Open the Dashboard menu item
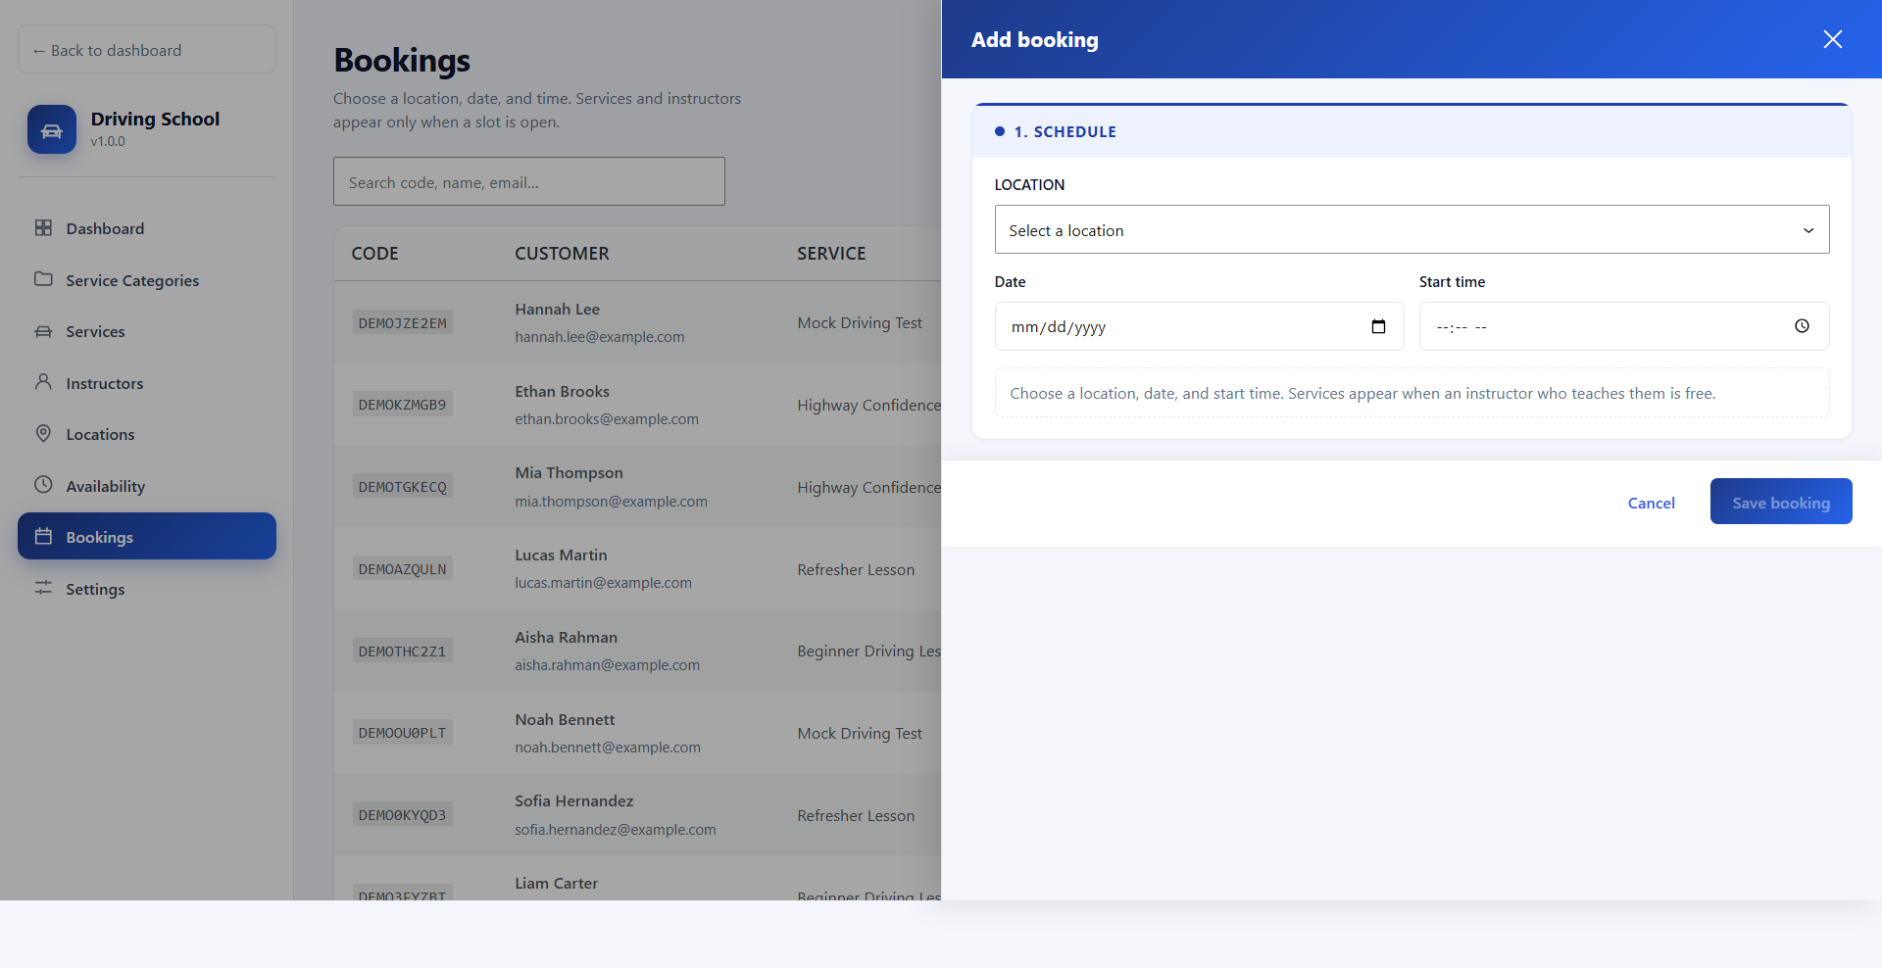Image resolution: width=1882 pixels, height=968 pixels. click(147, 228)
